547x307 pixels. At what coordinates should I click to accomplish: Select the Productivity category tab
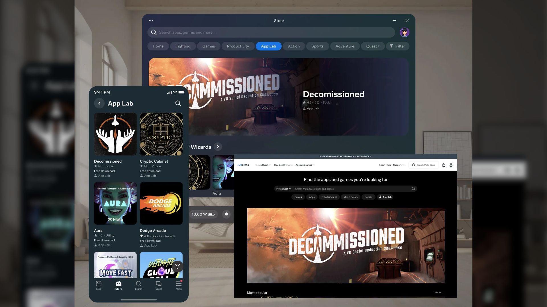click(x=238, y=46)
